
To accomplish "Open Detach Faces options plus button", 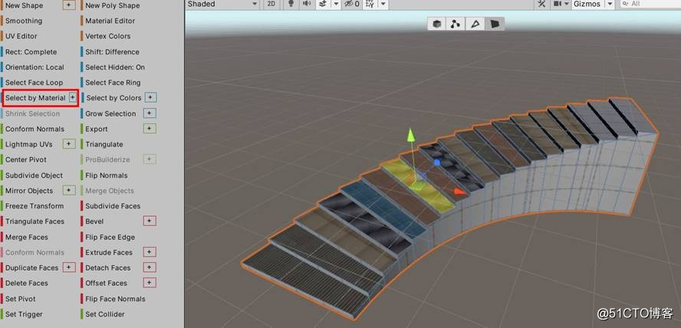I will tap(150, 267).
